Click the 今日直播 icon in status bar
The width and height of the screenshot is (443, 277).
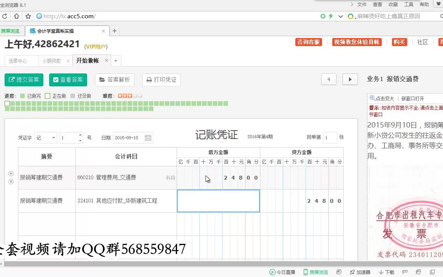(x=273, y=272)
